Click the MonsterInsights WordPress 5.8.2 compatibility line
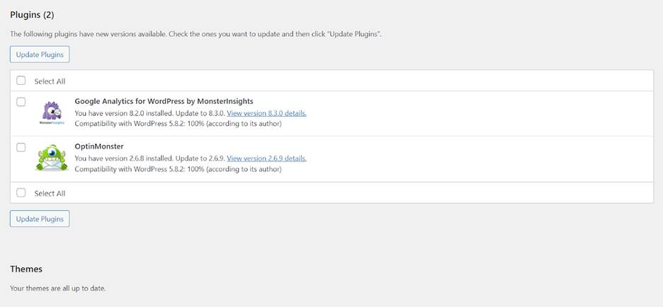Image resolution: width=663 pixels, height=307 pixels. (178, 124)
